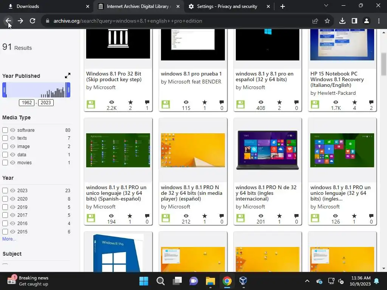Image resolution: width=387 pixels, height=290 pixels.
Task: Go back using the browser back arrow
Action: [x=8, y=21]
